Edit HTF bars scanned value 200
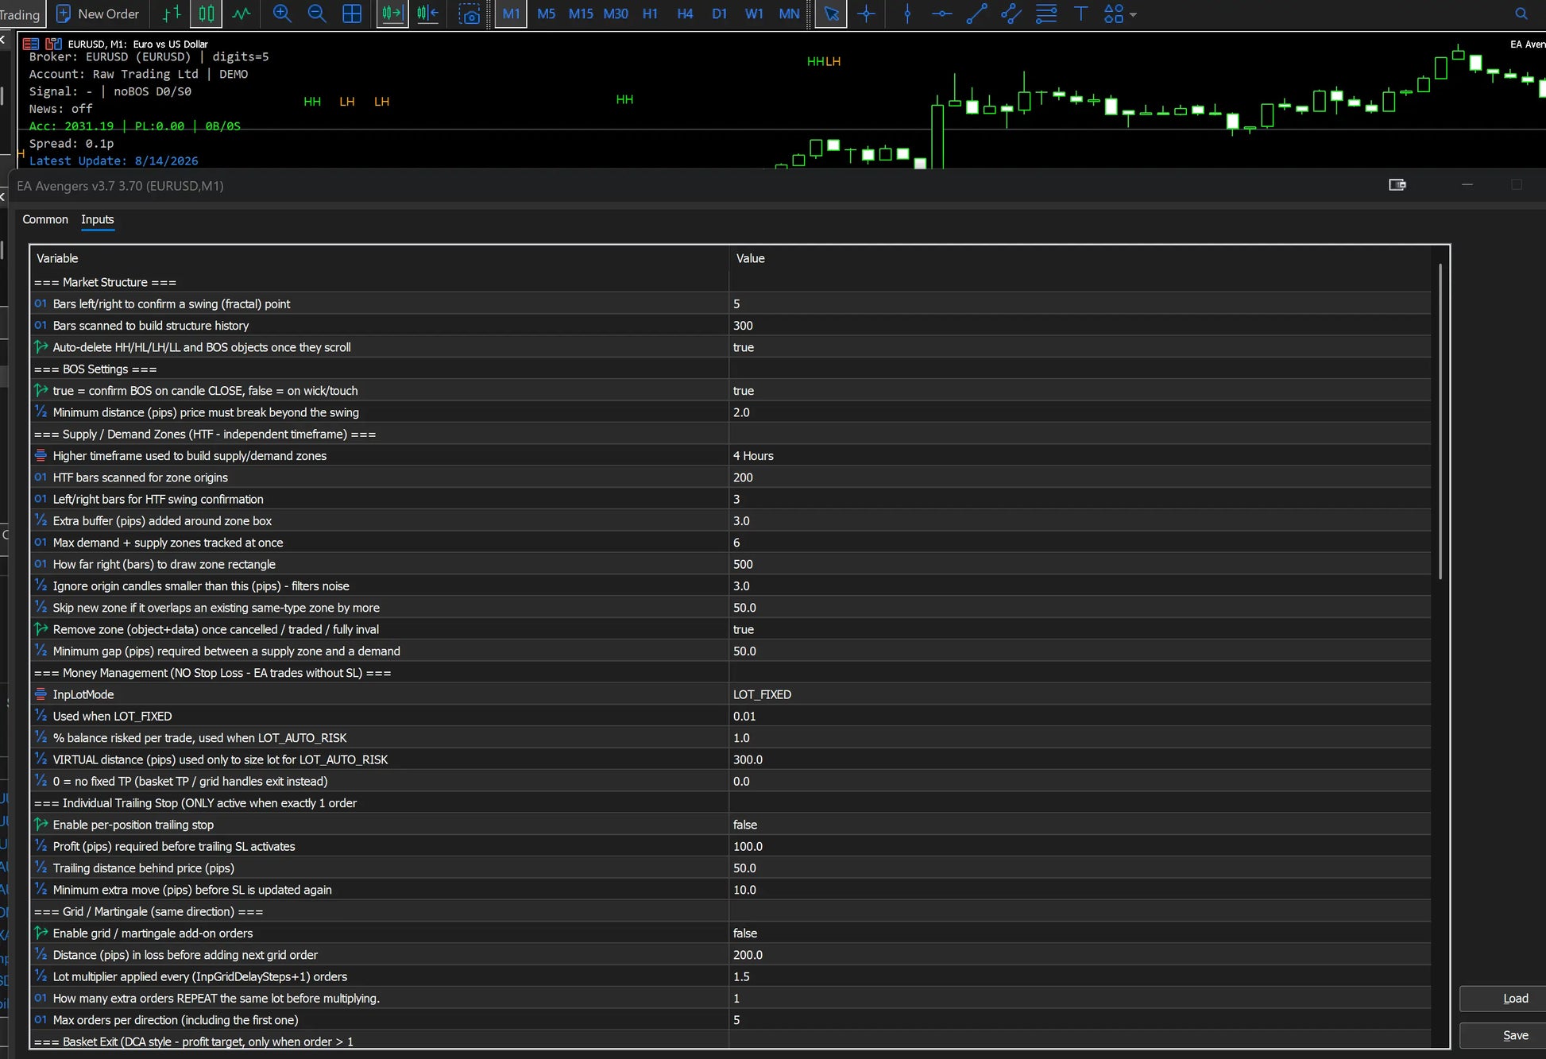The image size is (1546, 1059). (1080, 477)
